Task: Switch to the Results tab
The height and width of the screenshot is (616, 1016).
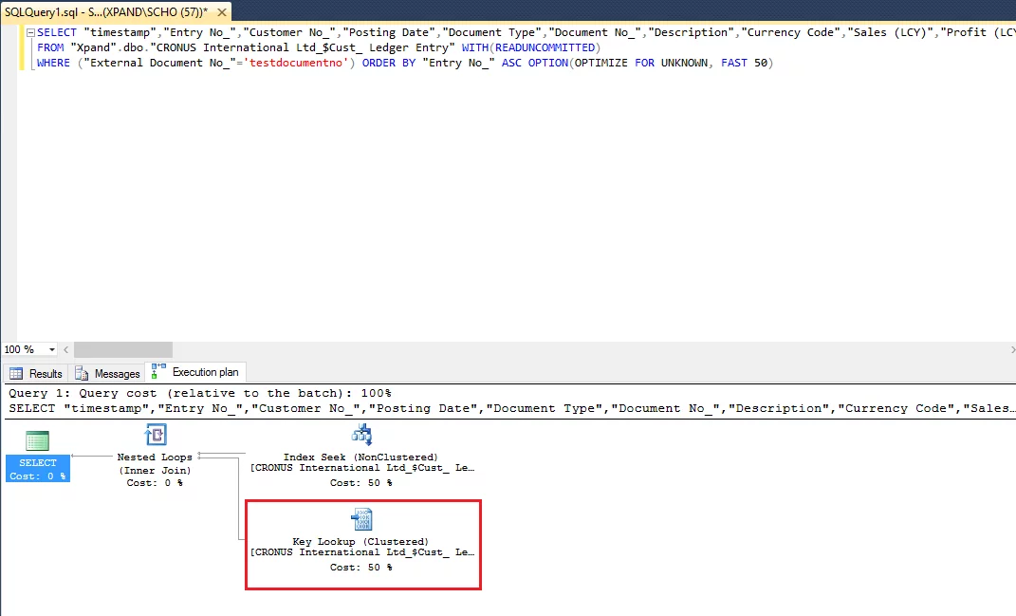Action: pos(45,374)
